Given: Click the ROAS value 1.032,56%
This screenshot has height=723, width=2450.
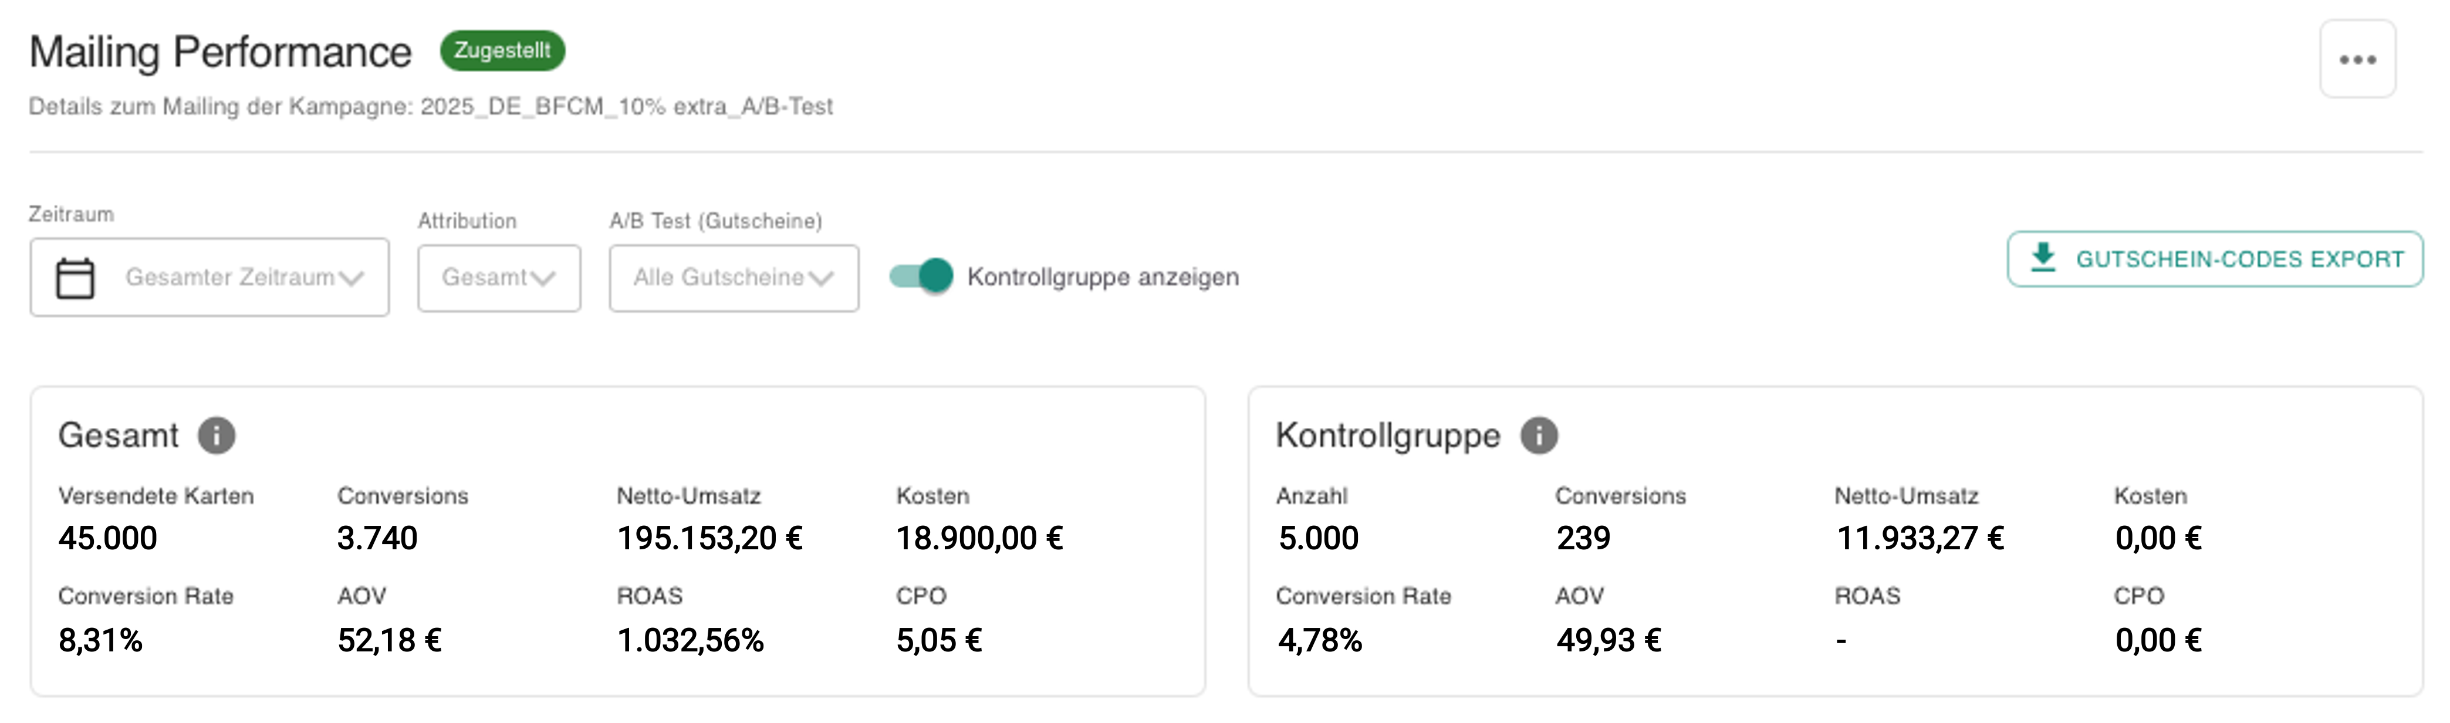Looking at the screenshot, I should [x=690, y=640].
